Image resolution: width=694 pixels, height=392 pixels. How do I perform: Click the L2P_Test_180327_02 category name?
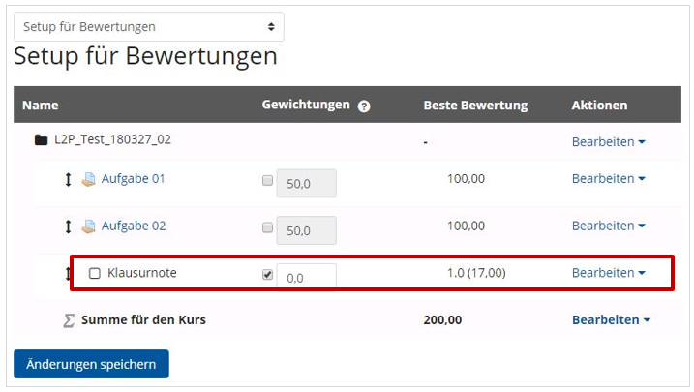(x=112, y=139)
